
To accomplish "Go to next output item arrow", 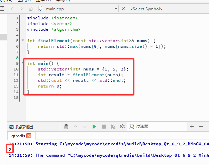I will [x=85, y=127].
